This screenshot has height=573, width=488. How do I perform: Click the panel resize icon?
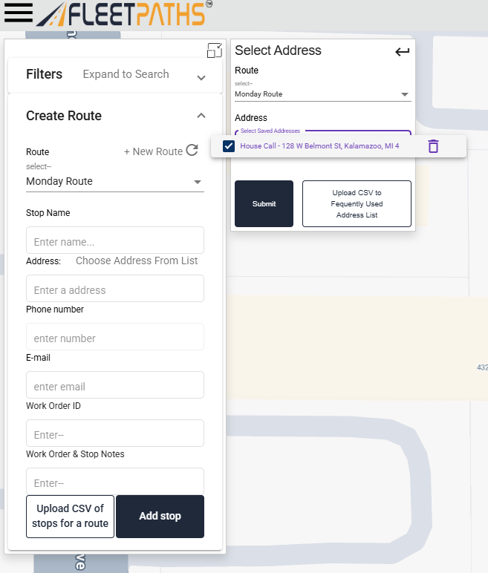click(x=214, y=50)
